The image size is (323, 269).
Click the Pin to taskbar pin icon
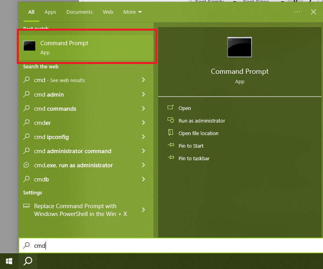point(171,157)
